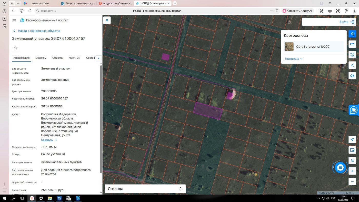Click cadastral number 36:07:6100010:157 value

click(54, 98)
